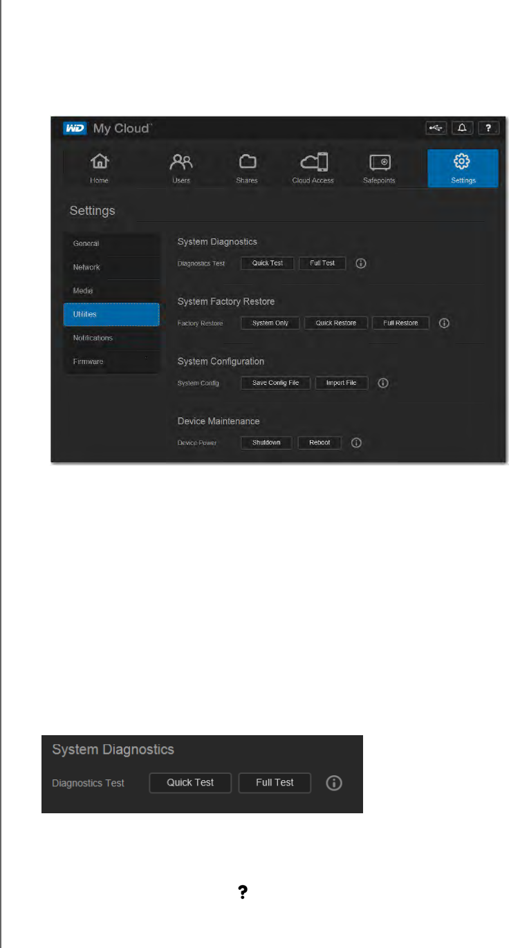509x948 pixels.
Task: Click Quick Test in enlarged diagnostics image
Action: coord(190,783)
